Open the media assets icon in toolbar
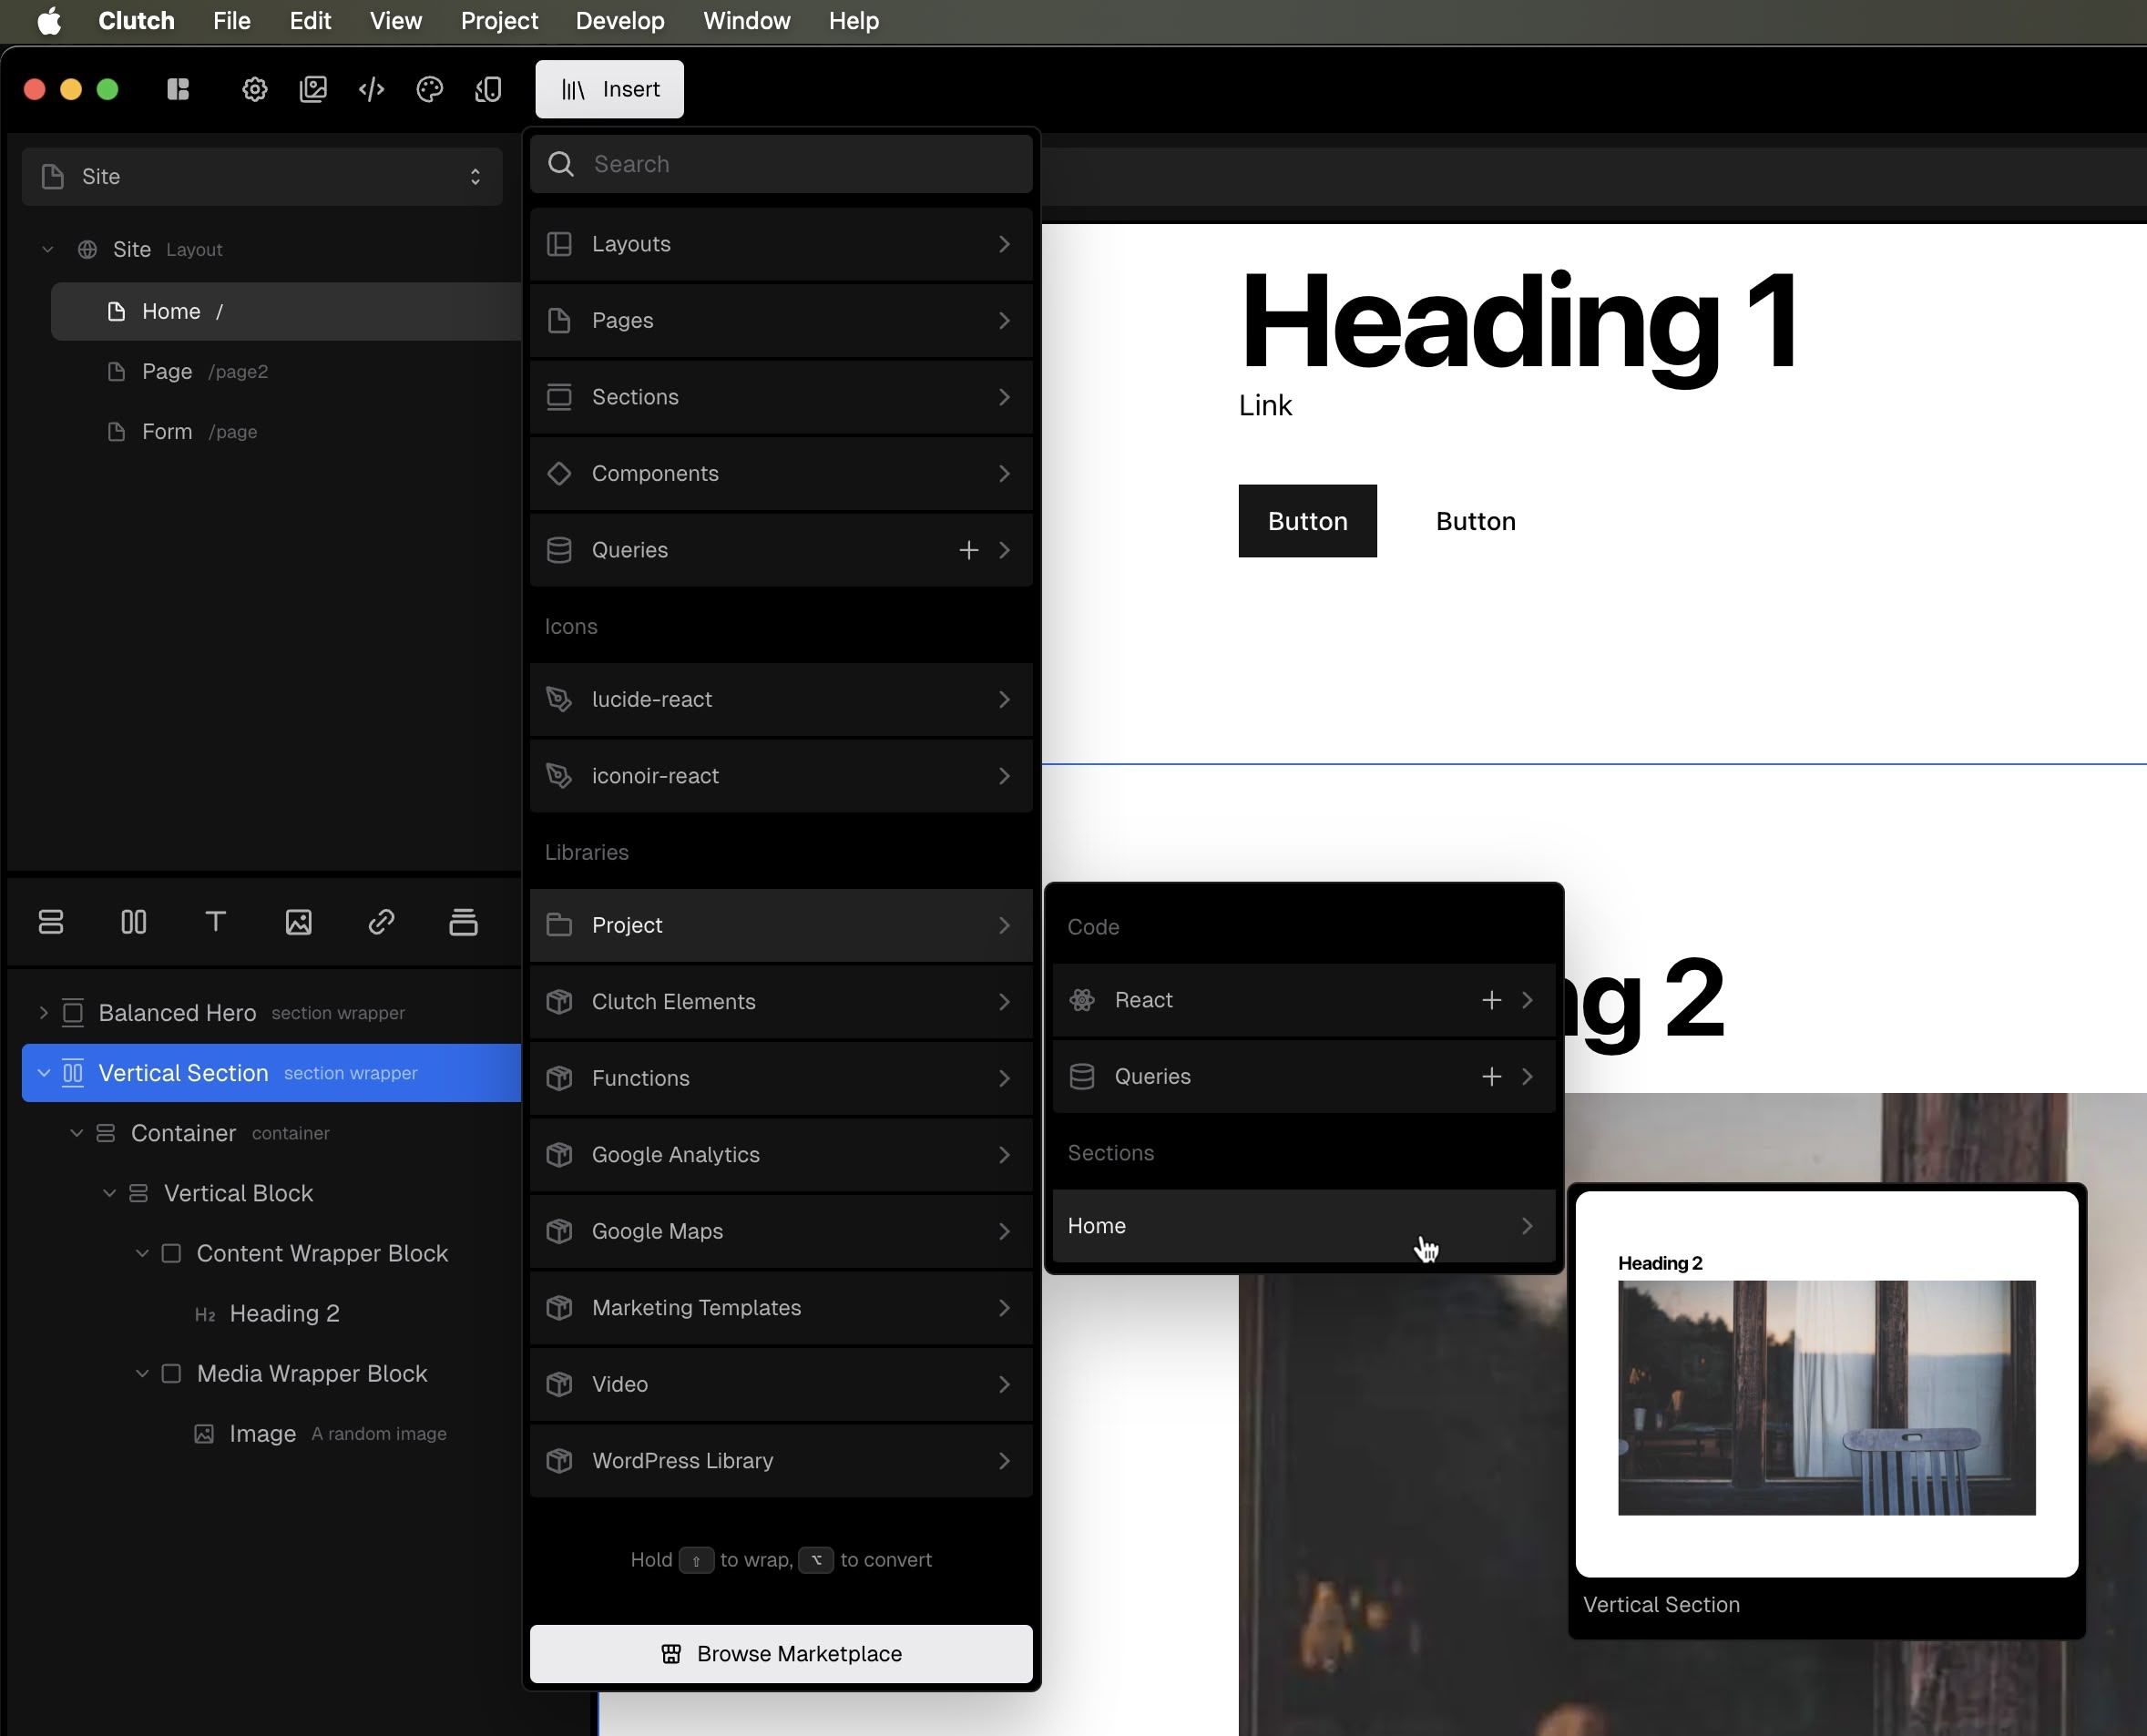The height and width of the screenshot is (1736, 2147). 313,90
